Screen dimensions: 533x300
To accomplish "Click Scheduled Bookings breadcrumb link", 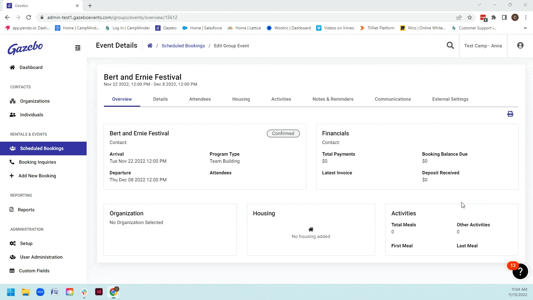I will tap(183, 46).
